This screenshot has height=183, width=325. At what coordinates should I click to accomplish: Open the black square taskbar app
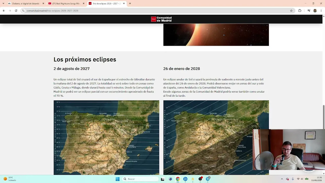162,179
